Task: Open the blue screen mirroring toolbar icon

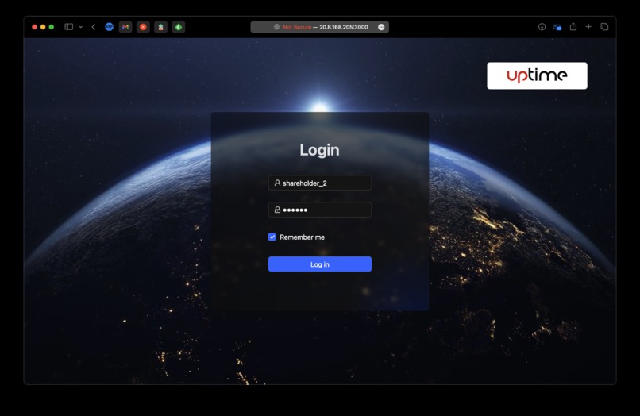Action: (x=557, y=27)
